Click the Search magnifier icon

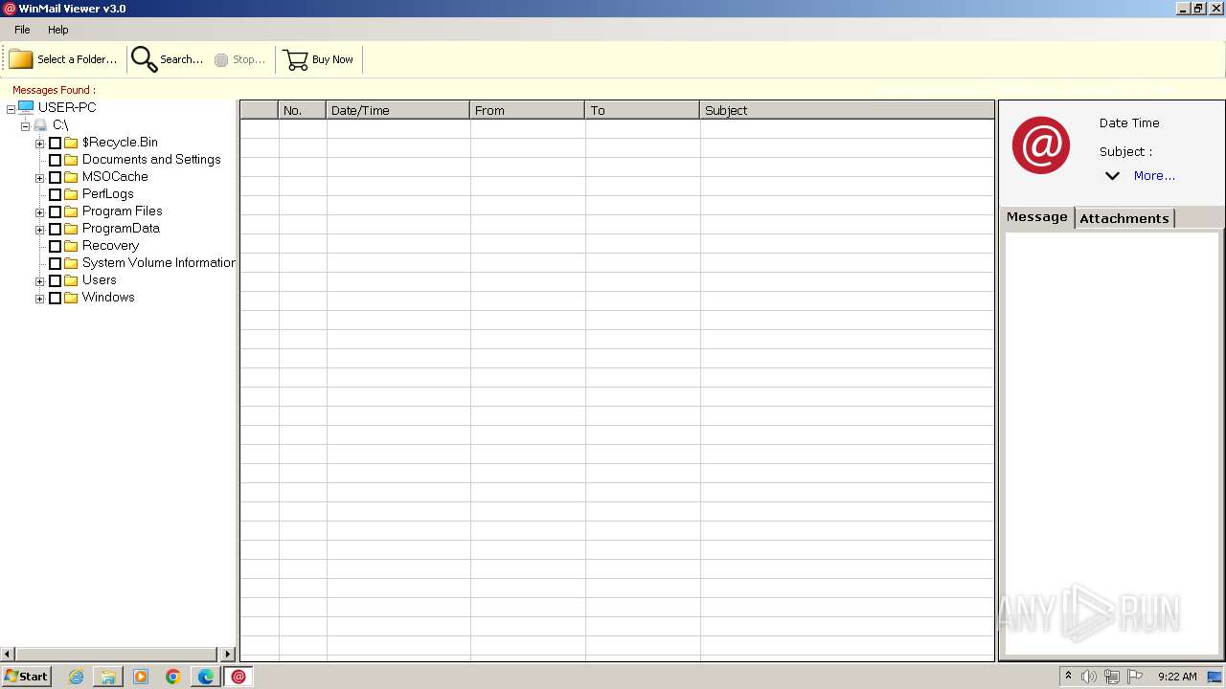[x=145, y=59]
